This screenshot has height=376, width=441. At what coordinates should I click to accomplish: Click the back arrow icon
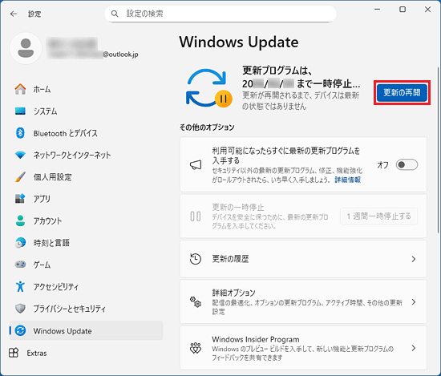click(x=14, y=14)
